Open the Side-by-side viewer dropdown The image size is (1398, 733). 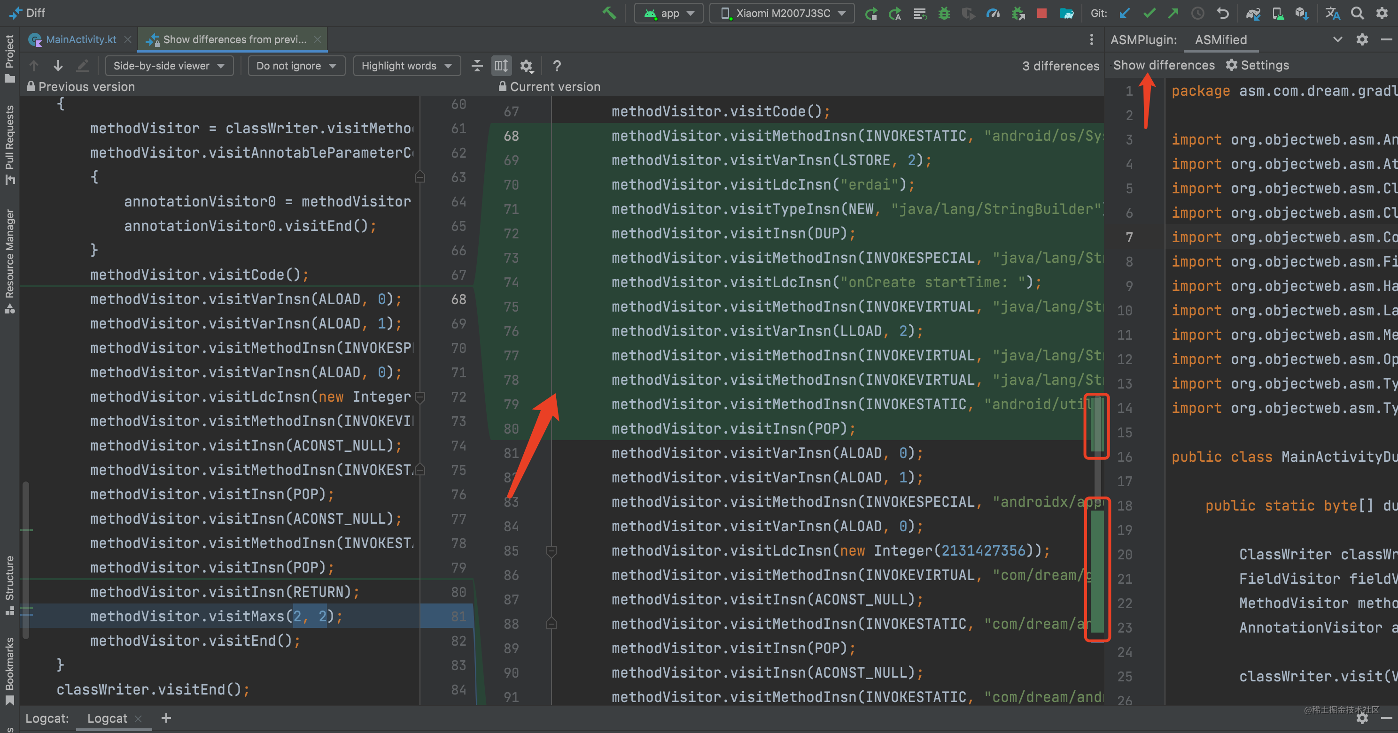coord(169,66)
